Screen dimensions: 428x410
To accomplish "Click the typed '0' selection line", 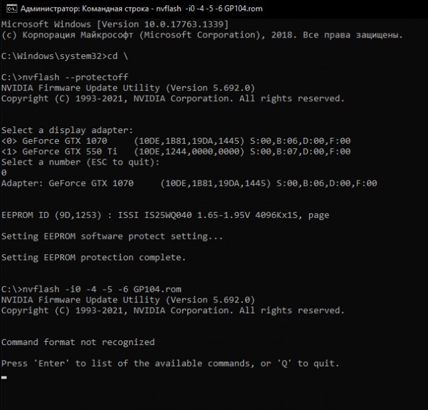I will [x=4, y=173].
